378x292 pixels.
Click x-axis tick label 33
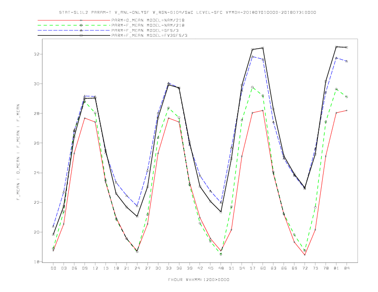point(168,268)
